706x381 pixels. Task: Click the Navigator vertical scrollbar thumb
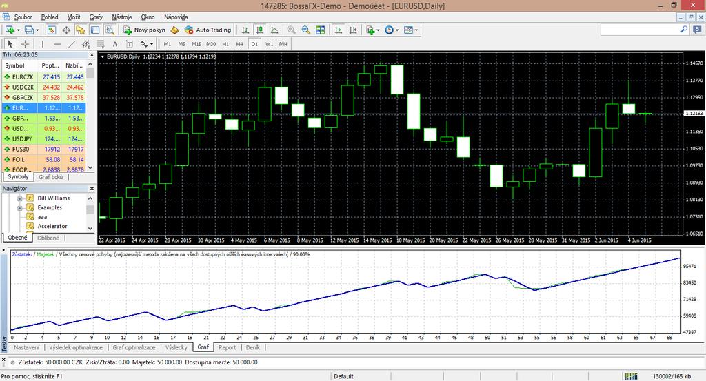point(90,210)
